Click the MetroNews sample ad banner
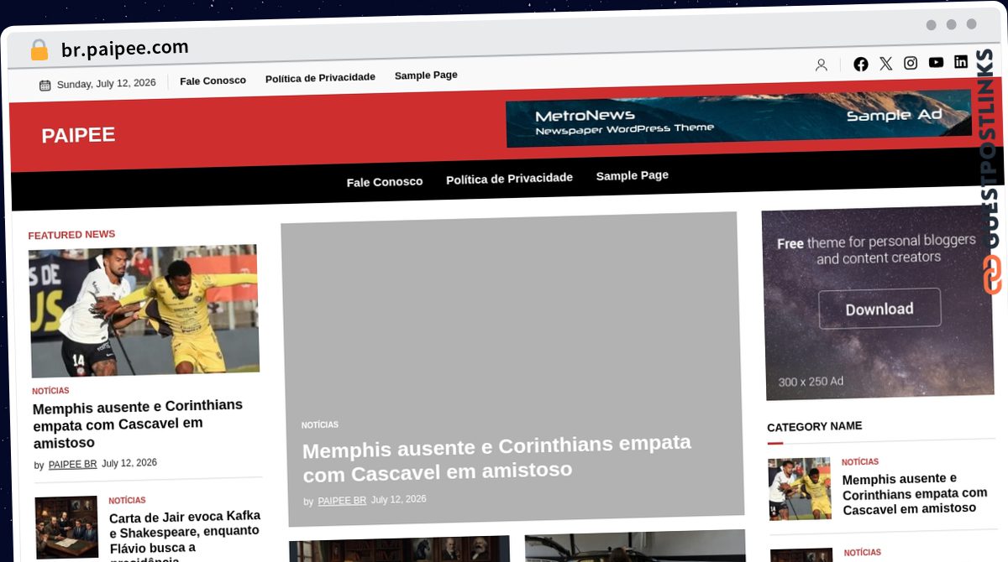 tap(738, 118)
